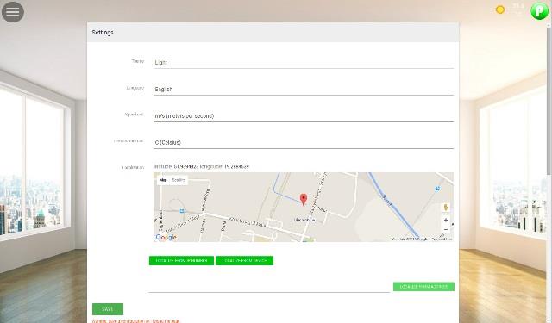The height and width of the screenshot is (323, 552).
Task: Select the Street View pegman icon
Action: (446, 208)
